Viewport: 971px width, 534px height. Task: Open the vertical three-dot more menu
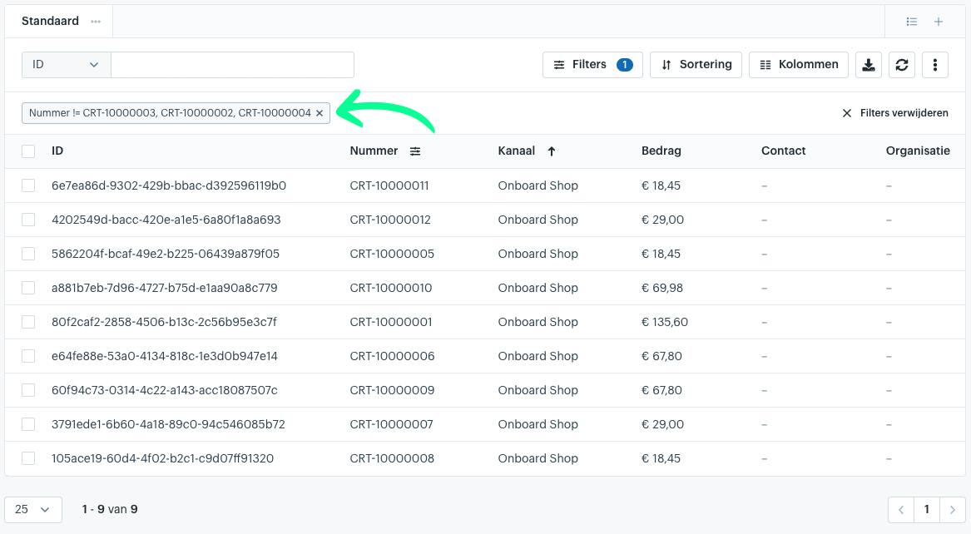click(x=935, y=65)
